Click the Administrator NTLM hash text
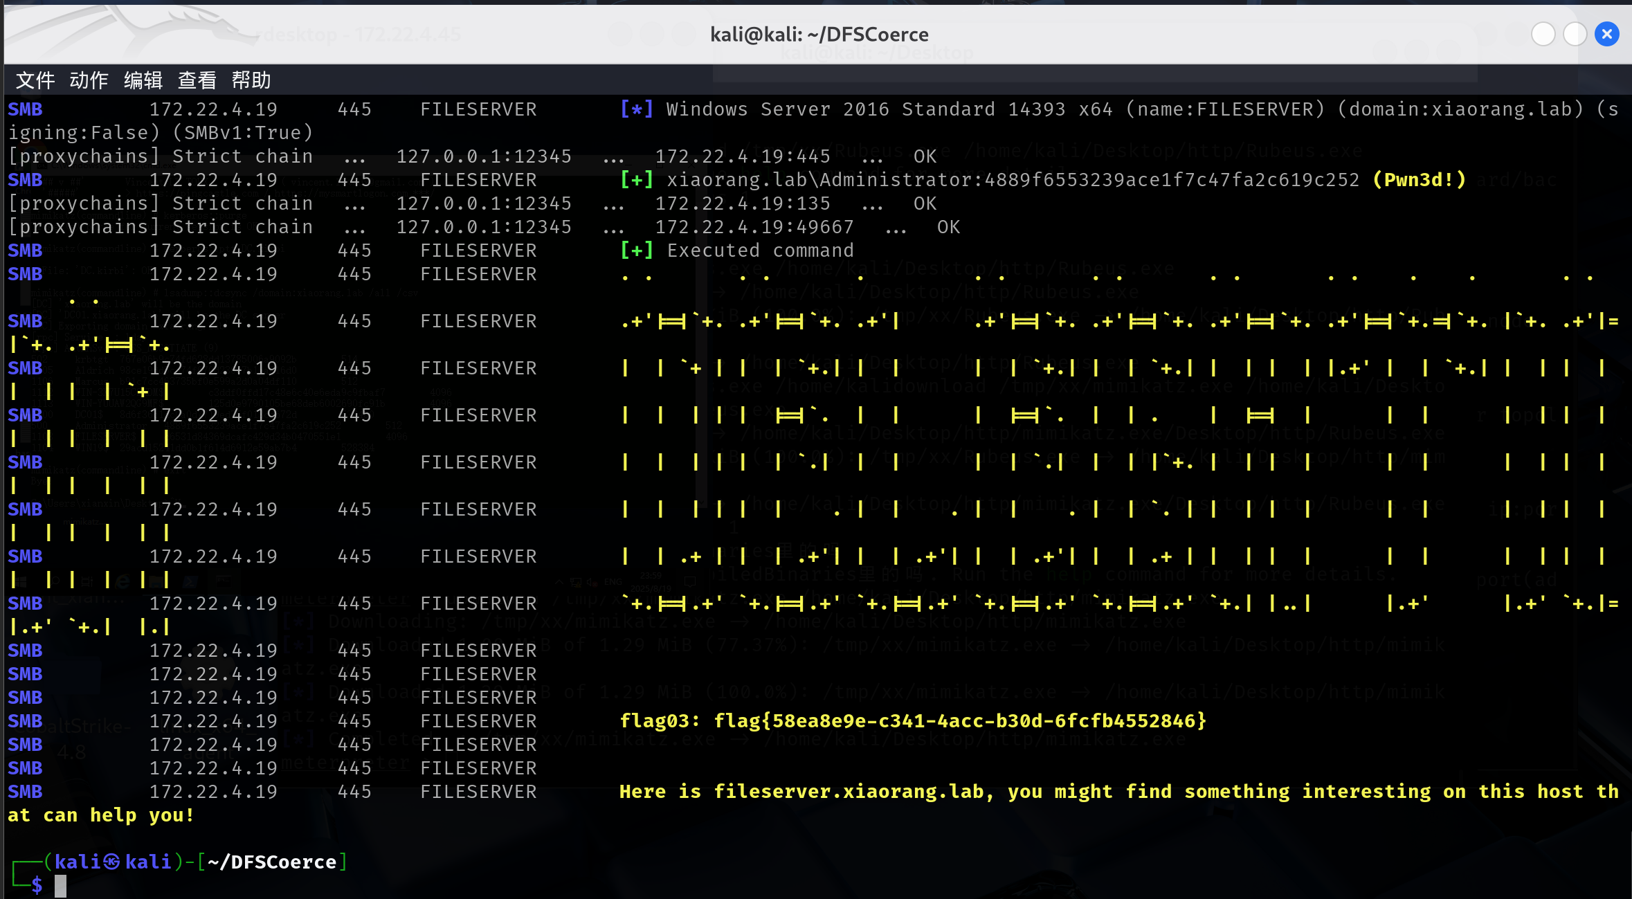1632x899 pixels. coord(1171,180)
